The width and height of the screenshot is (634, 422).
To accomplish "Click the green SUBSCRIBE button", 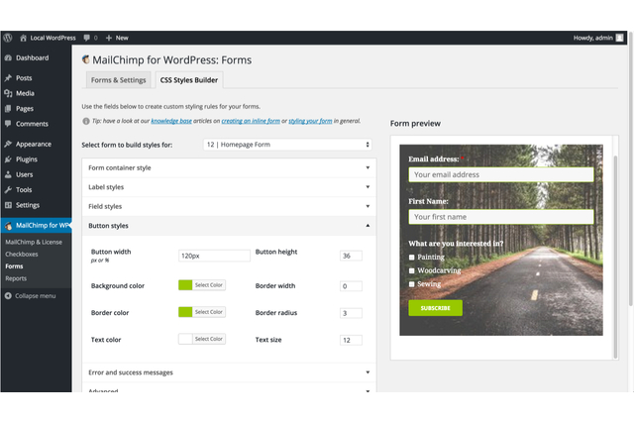I will coord(435,308).
